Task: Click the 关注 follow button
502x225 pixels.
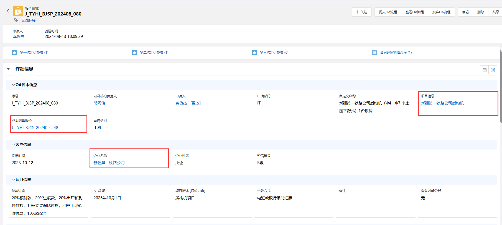Action: [361, 12]
